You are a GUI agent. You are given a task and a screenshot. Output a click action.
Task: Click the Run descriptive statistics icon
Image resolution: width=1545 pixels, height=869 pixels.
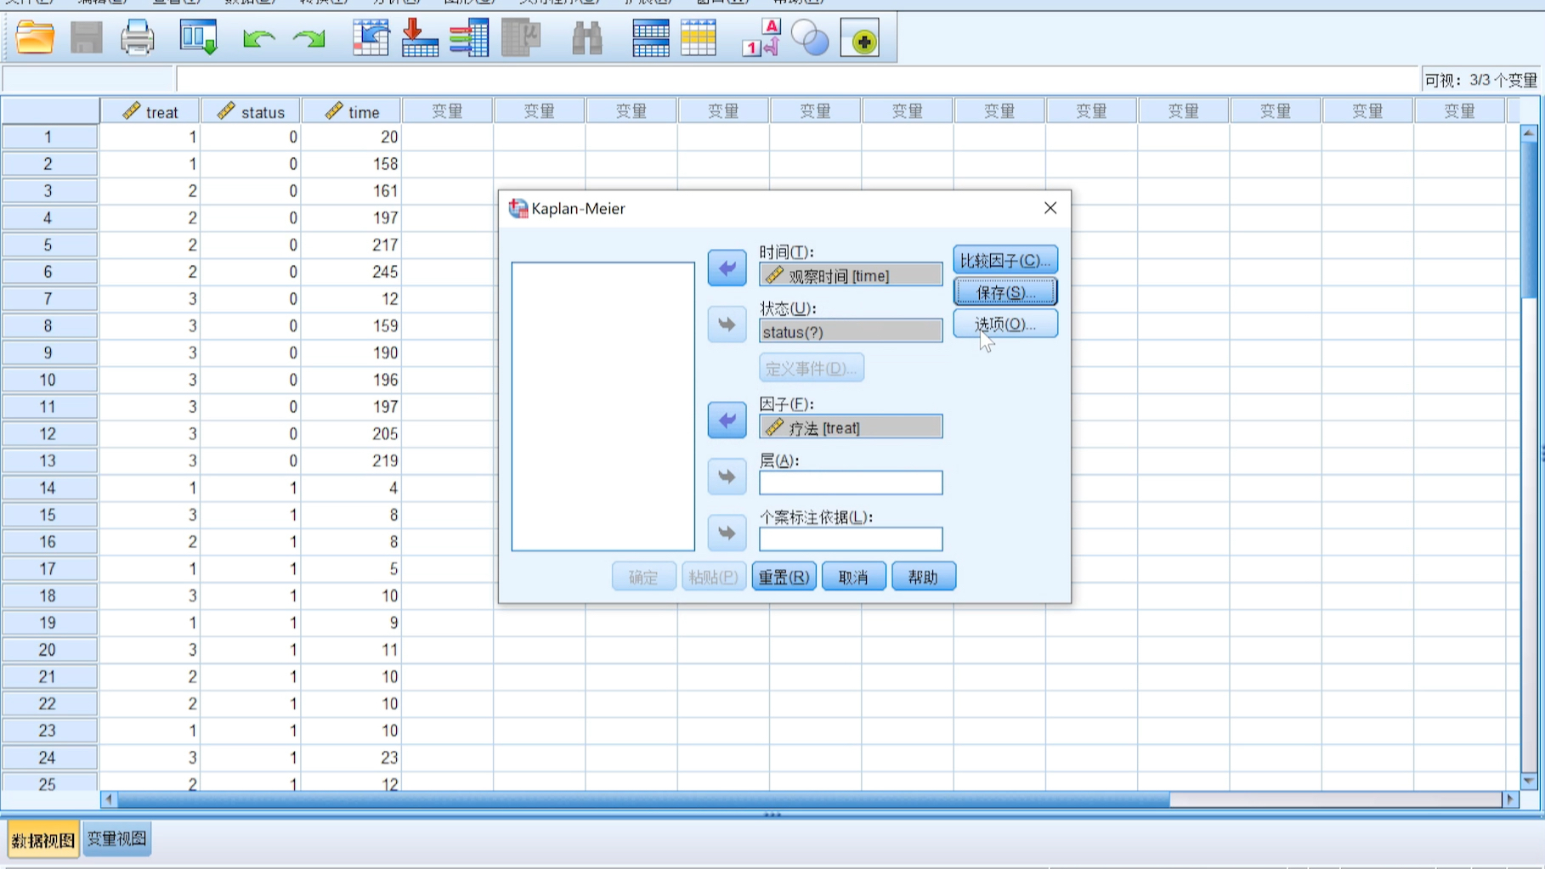521,38
